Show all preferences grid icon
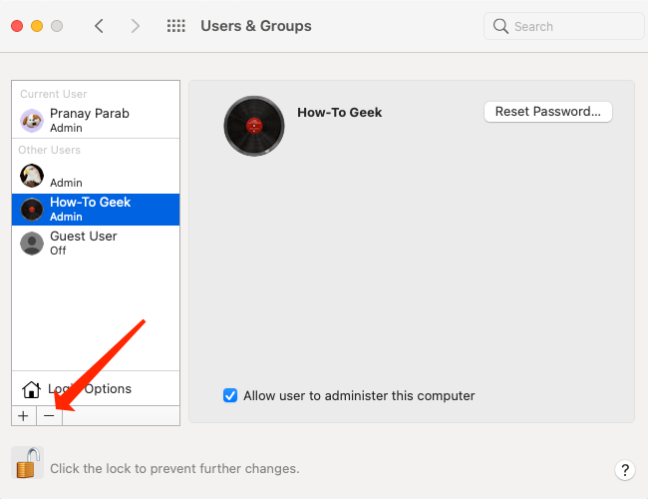This screenshot has width=648, height=499. pos(176,26)
